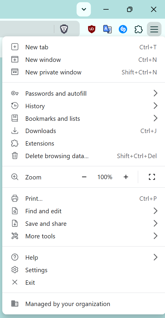Image resolution: width=165 pixels, height=318 pixels.
Task: Click the Google Translate extension icon
Action: click(x=107, y=29)
